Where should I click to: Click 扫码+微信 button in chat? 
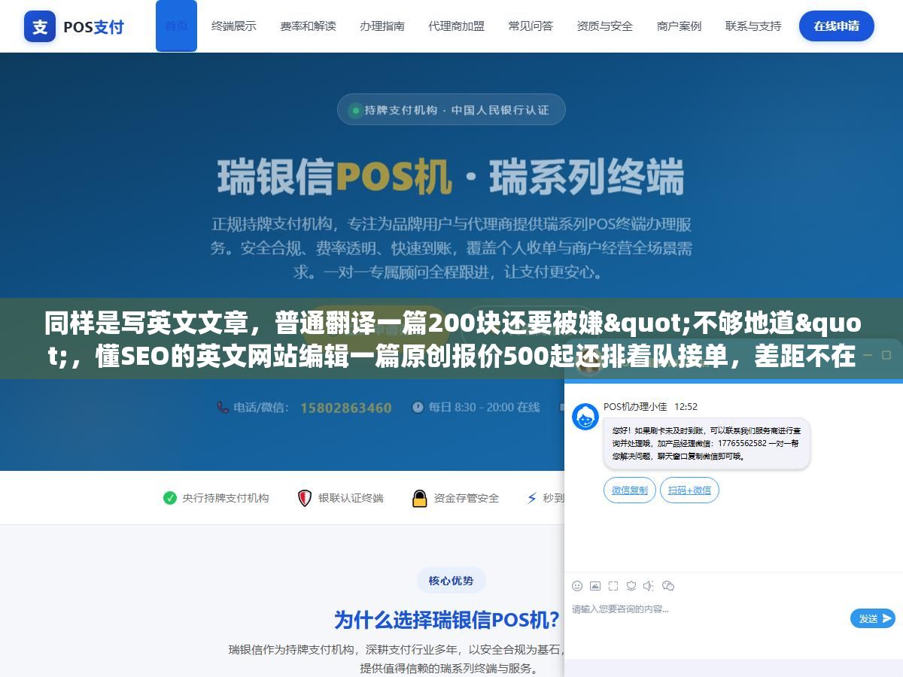click(x=690, y=490)
